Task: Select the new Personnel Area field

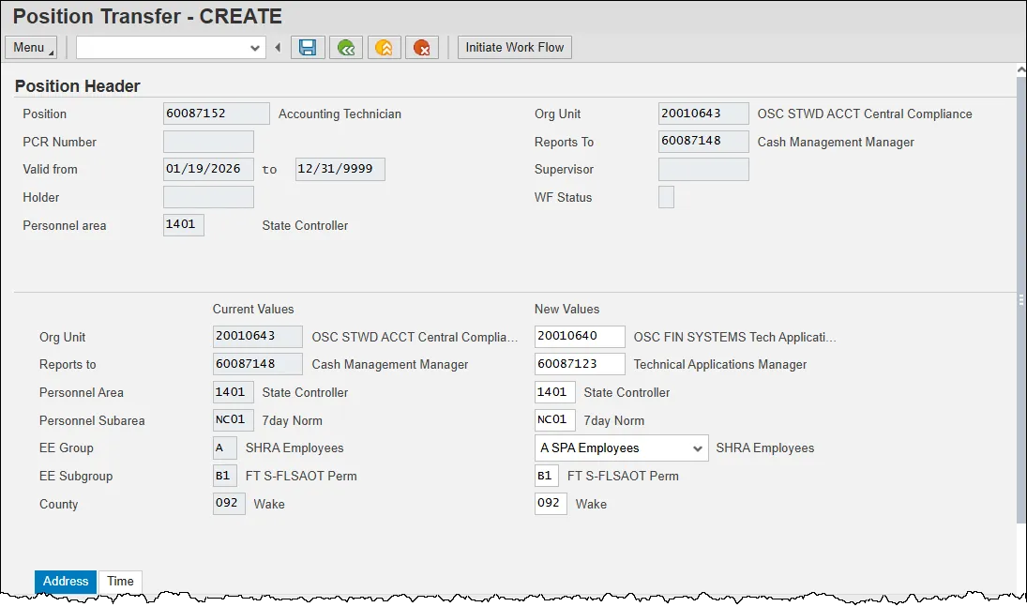Action: [x=554, y=392]
